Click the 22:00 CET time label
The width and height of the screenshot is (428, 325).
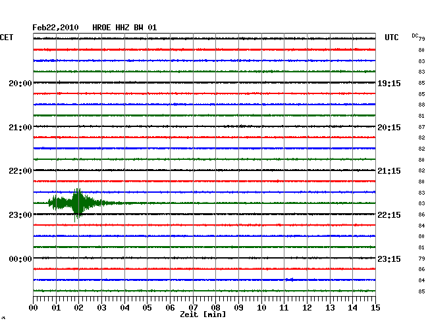pos(20,171)
